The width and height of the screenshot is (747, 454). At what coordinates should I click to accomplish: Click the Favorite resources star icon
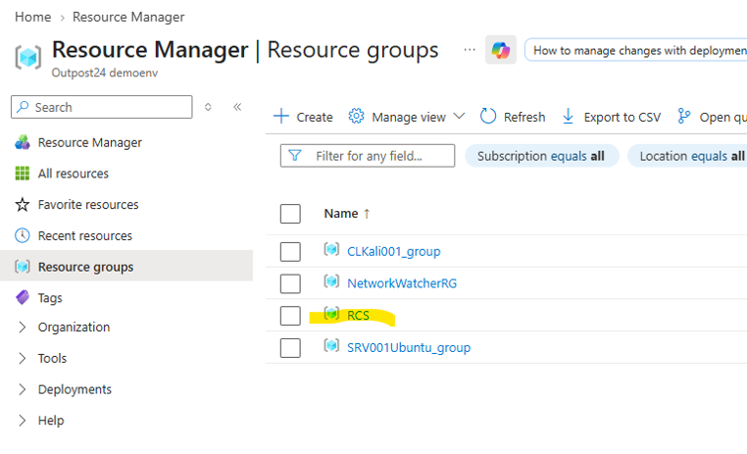[23, 204]
